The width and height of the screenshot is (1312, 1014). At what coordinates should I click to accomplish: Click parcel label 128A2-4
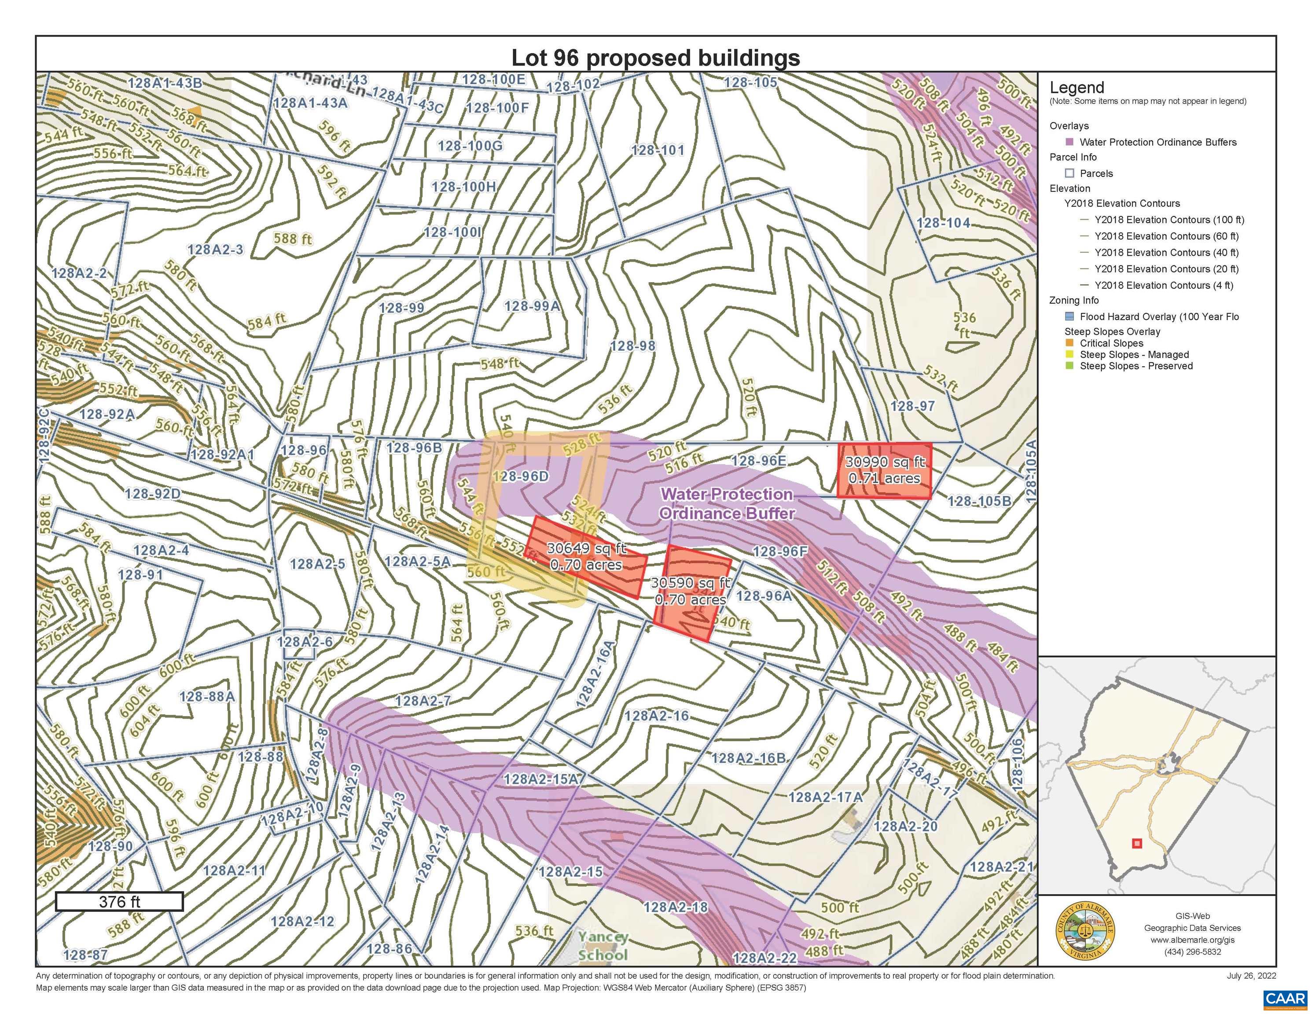pos(160,550)
